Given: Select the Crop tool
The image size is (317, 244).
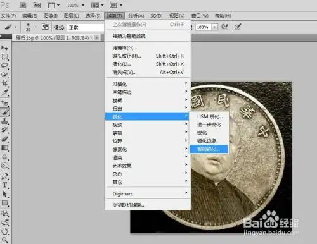Looking at the screenshot, I should [x=4, y=83].
